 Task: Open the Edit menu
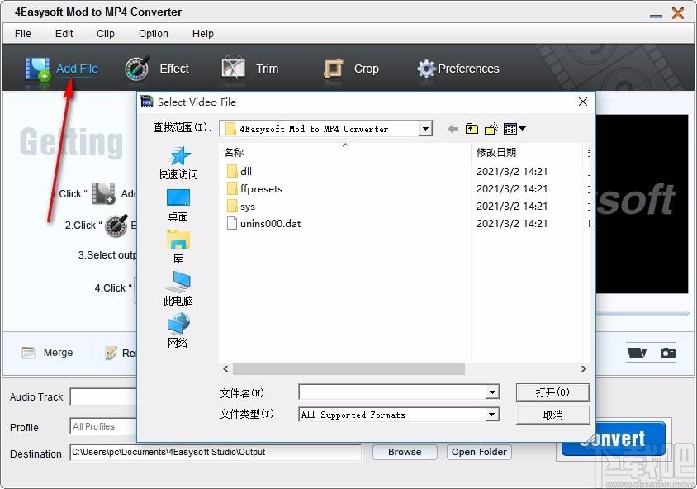tap(64, 34)
